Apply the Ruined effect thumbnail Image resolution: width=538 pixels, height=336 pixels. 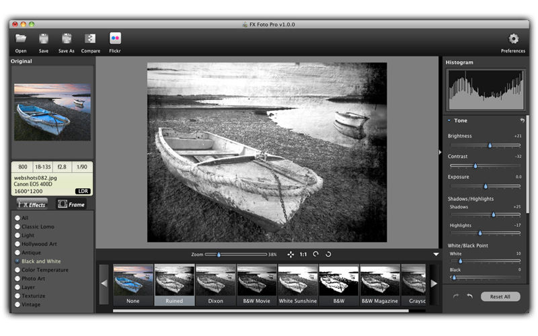pyautogui.click(x=174, y=284)
